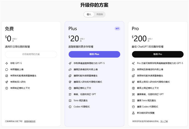Click the text 新功能的研究預覽
This screenshot has width=189, height=129.
coord(146,113)
